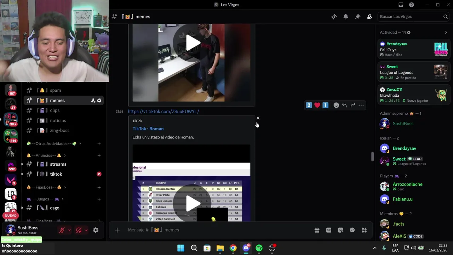Image resolution: width=453 pixels, height=255 pixels.
Task: Open the sticker picker
Action: [x=340, y=230]
